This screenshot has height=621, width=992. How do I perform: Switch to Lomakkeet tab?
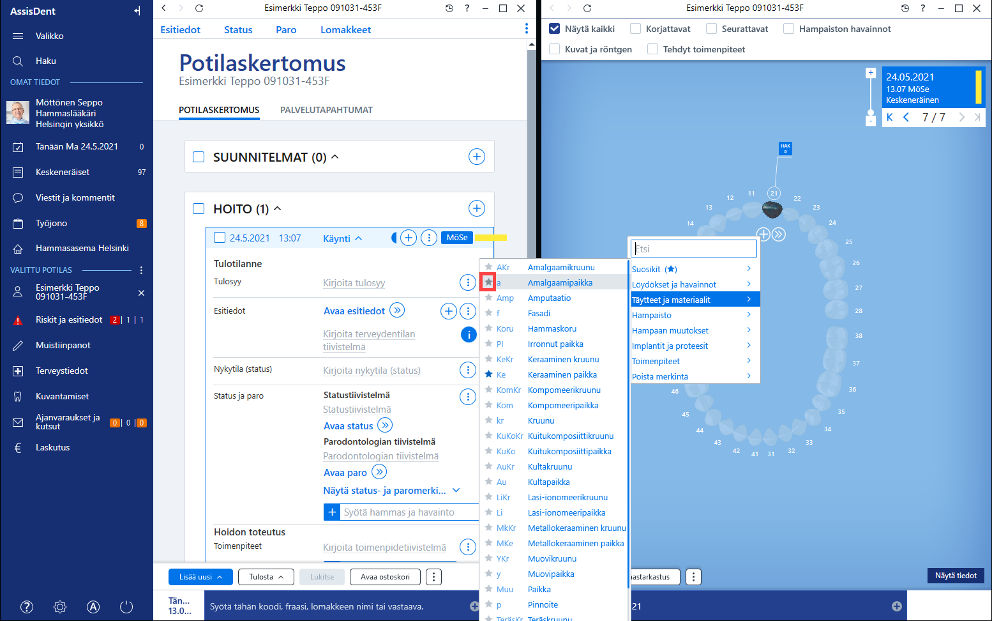pos(345,30)
